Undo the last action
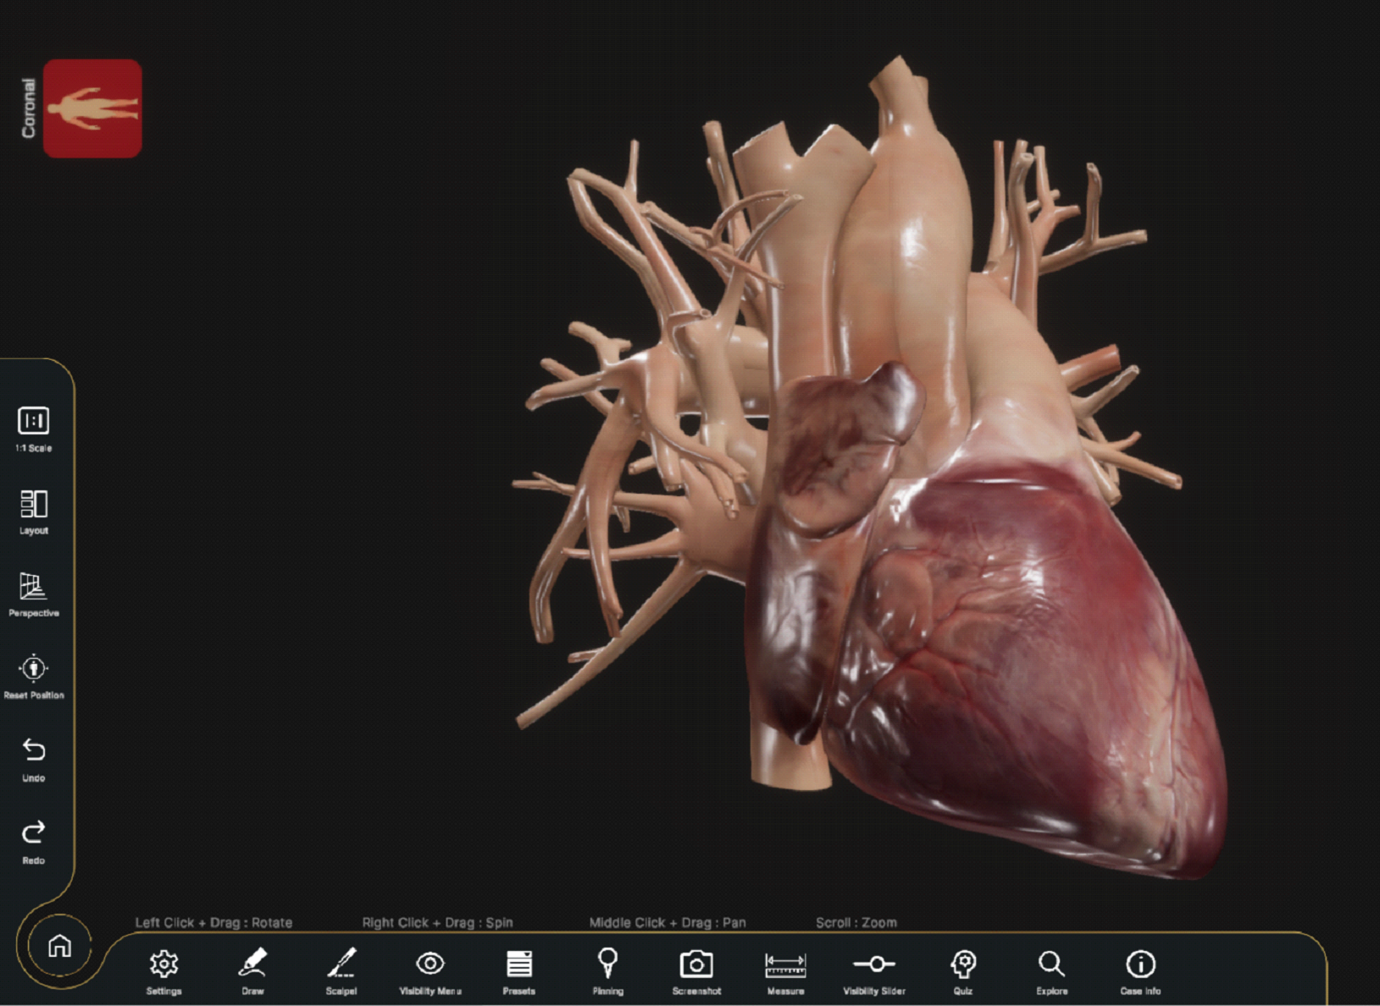This screenshot has height=1006, width=1380. (x=34, y=750)
